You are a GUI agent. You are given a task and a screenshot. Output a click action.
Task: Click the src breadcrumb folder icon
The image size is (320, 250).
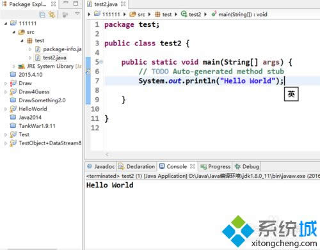click(132, 14)
